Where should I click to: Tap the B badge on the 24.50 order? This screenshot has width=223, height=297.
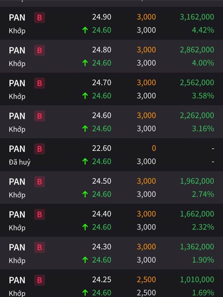coord(40,182)
